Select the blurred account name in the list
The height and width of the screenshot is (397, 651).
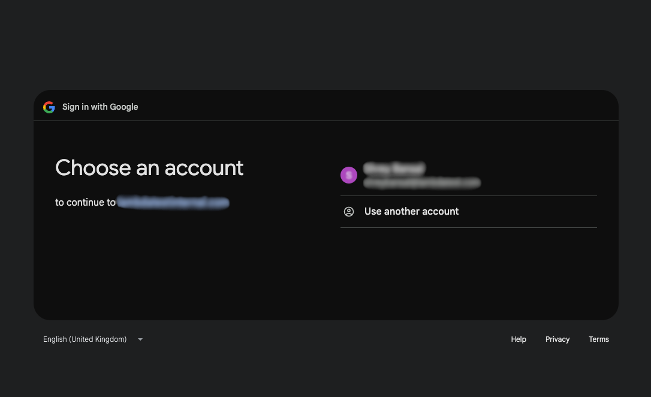pos(394,169)
